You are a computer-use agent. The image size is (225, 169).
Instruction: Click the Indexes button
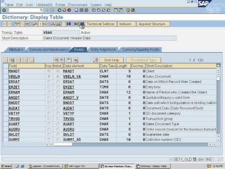(126, 24)
